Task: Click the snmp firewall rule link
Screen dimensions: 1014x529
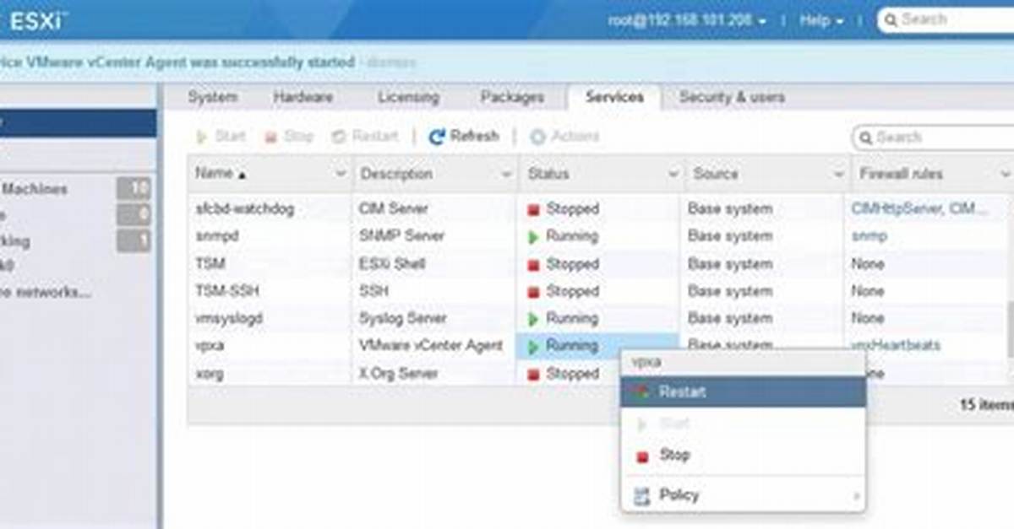Action: pos(870,236)
